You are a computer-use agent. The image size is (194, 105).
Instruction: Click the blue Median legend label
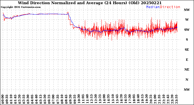click(x=153, y=7)
